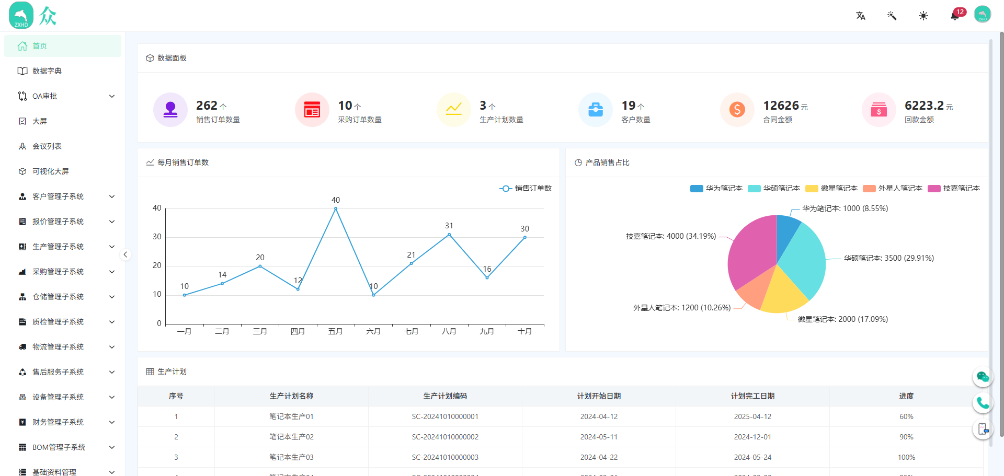1004x476 pixels.
Task: Expand 仓储管理子系统 submenu
Action: tap(63, 297)
